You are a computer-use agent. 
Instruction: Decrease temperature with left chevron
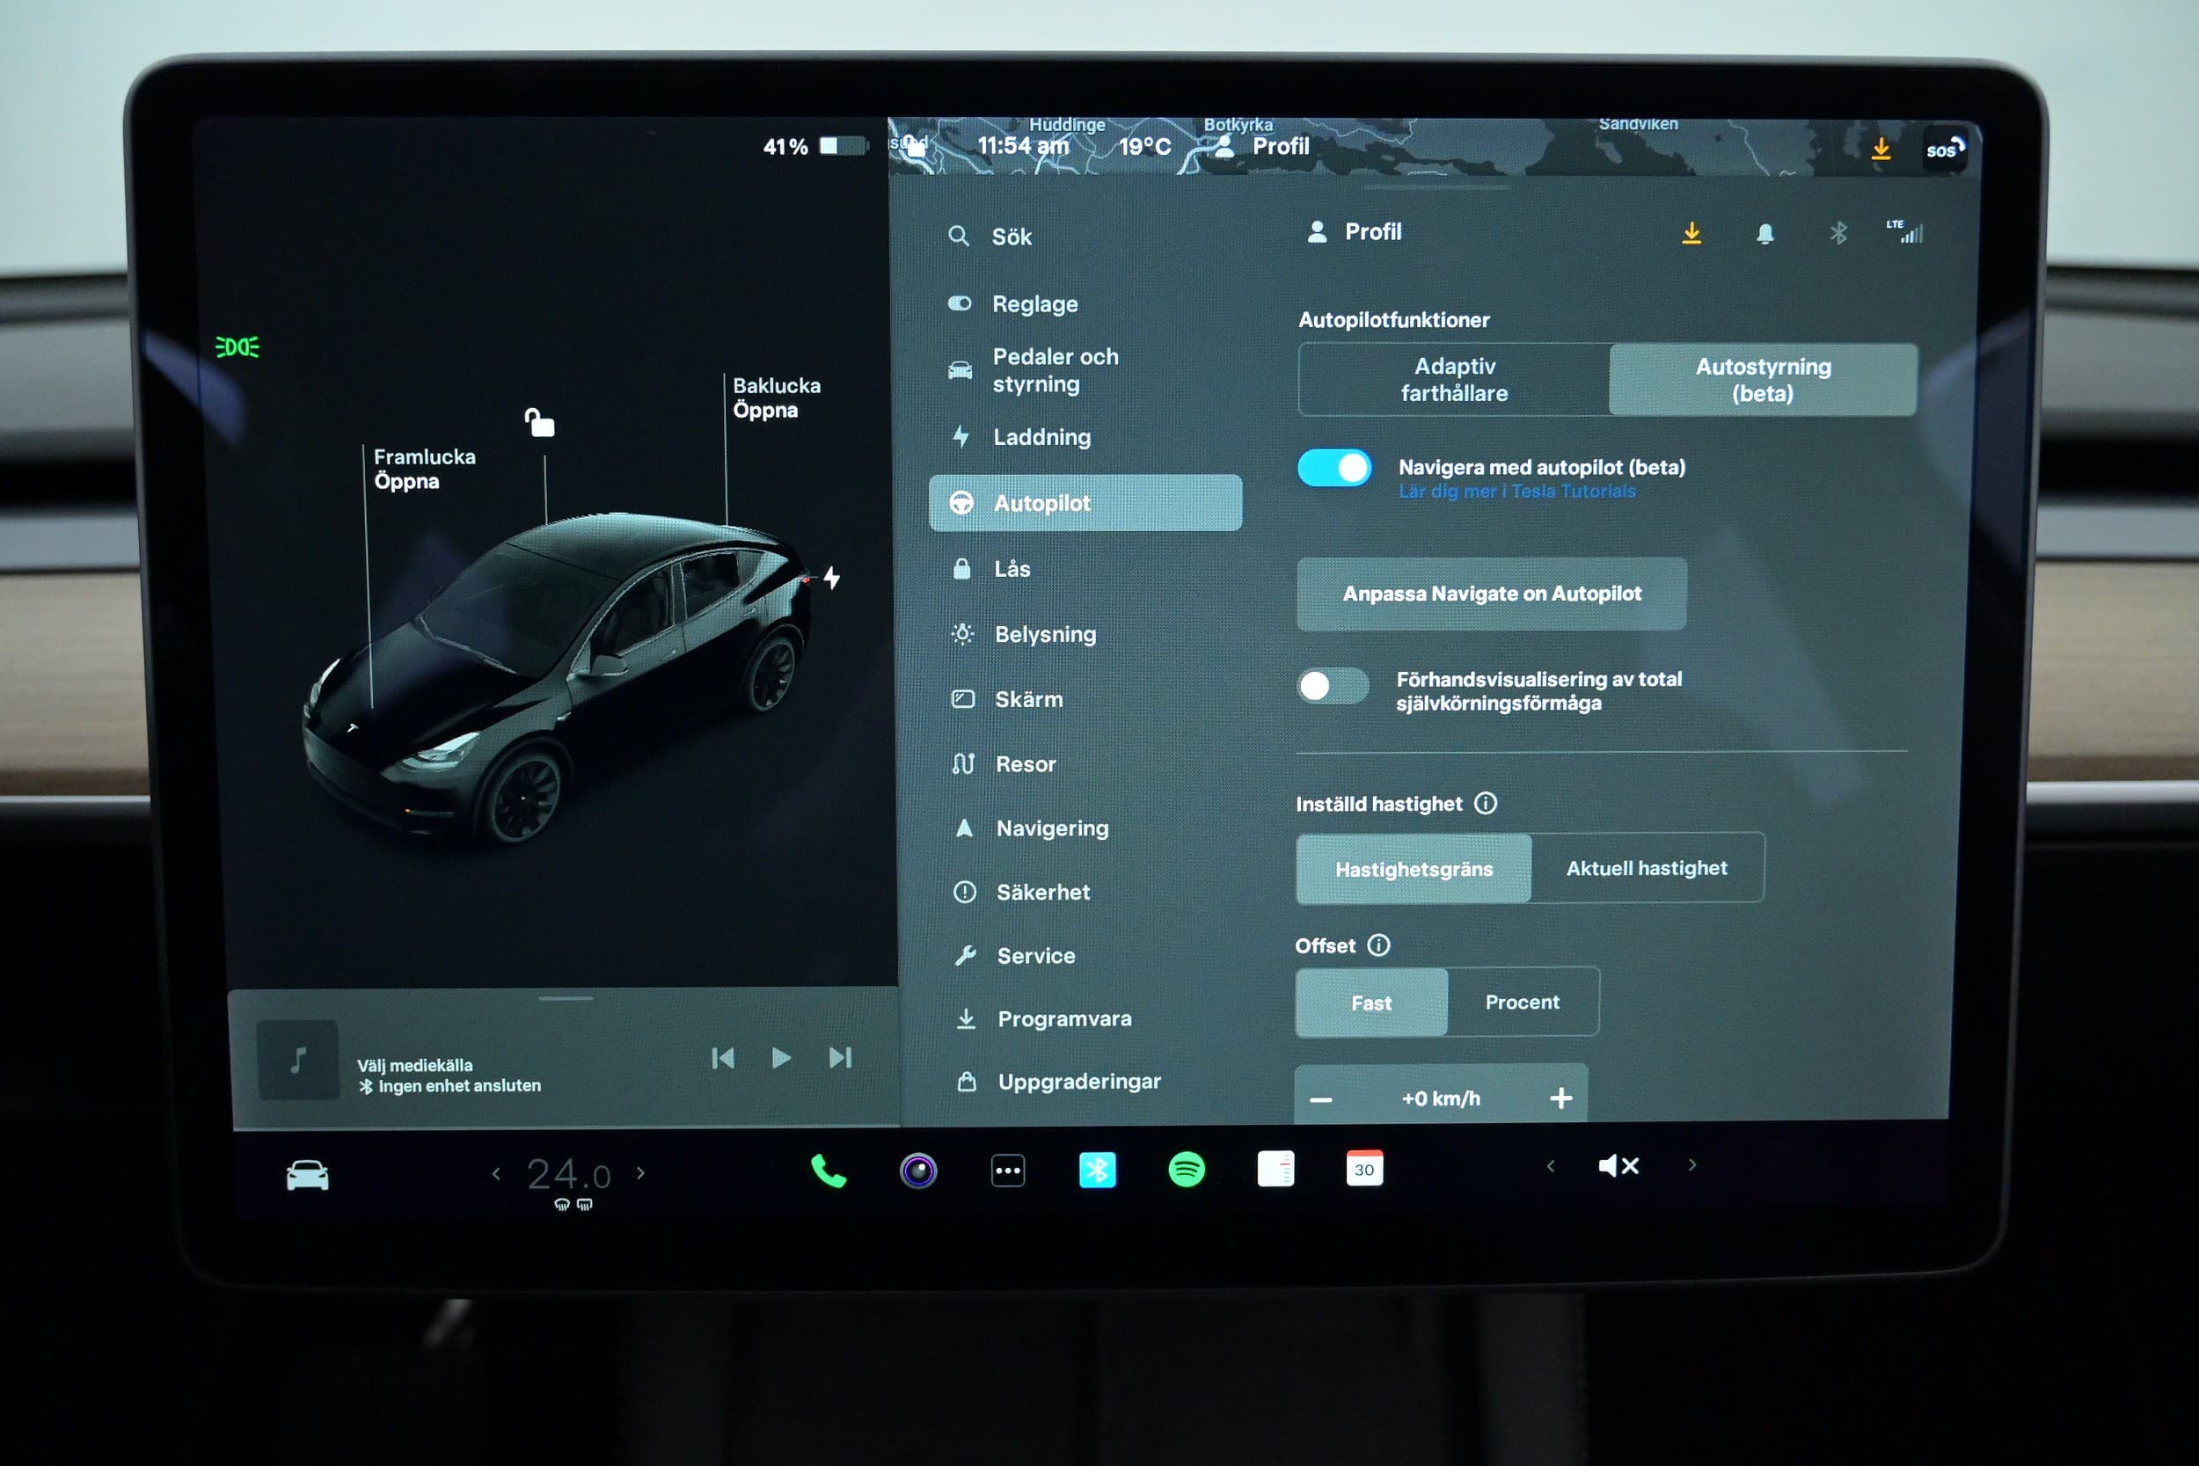click(496, 1173)
